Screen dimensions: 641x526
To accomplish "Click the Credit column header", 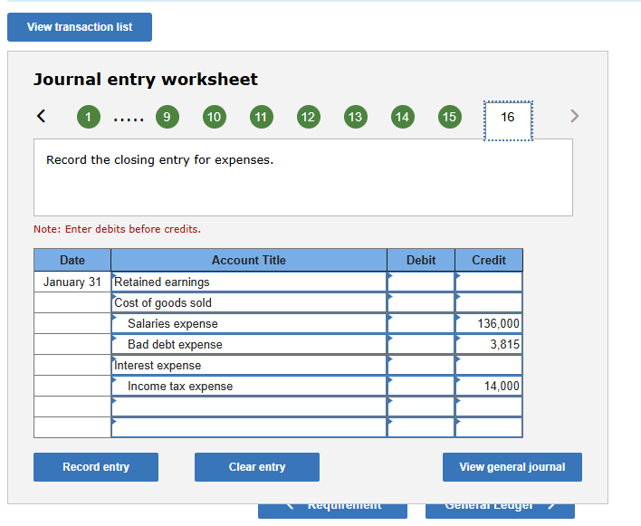I will coord(489,260).
